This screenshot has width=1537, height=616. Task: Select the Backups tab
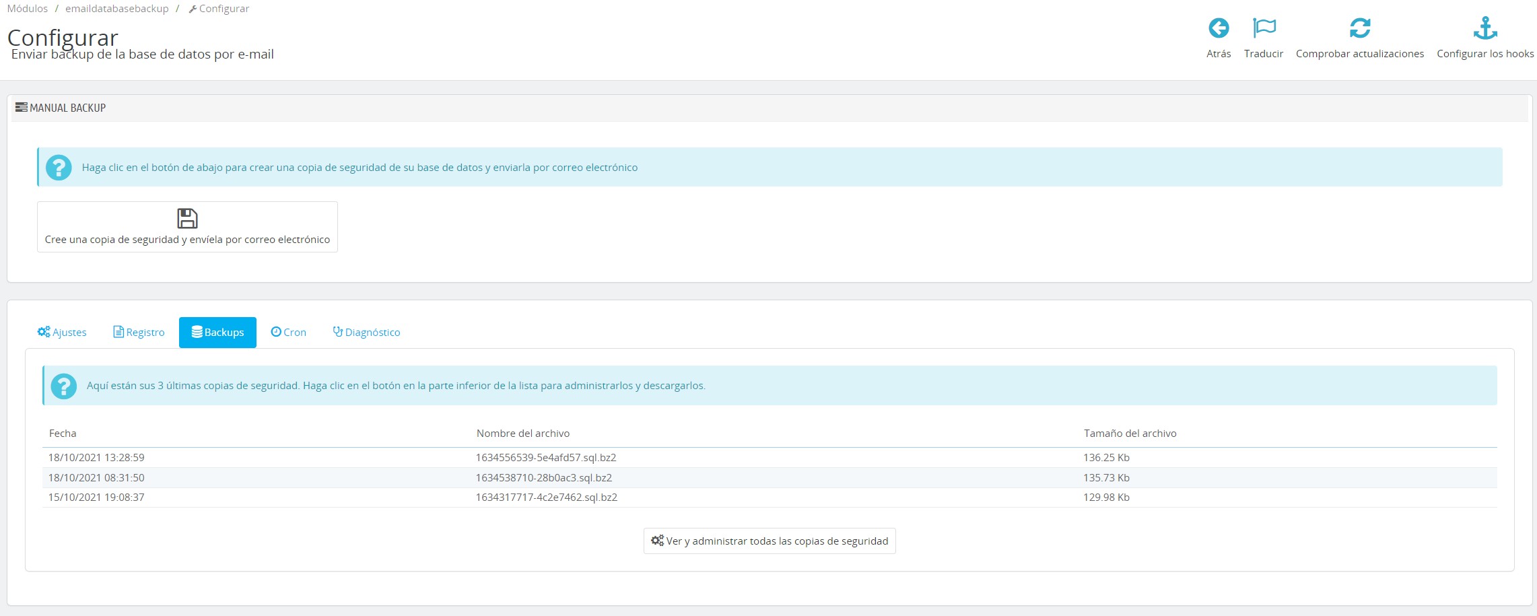click(217, 333)
